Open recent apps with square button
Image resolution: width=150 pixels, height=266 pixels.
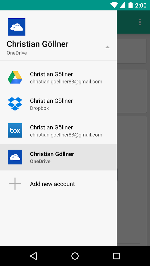[x=117, y=256]
